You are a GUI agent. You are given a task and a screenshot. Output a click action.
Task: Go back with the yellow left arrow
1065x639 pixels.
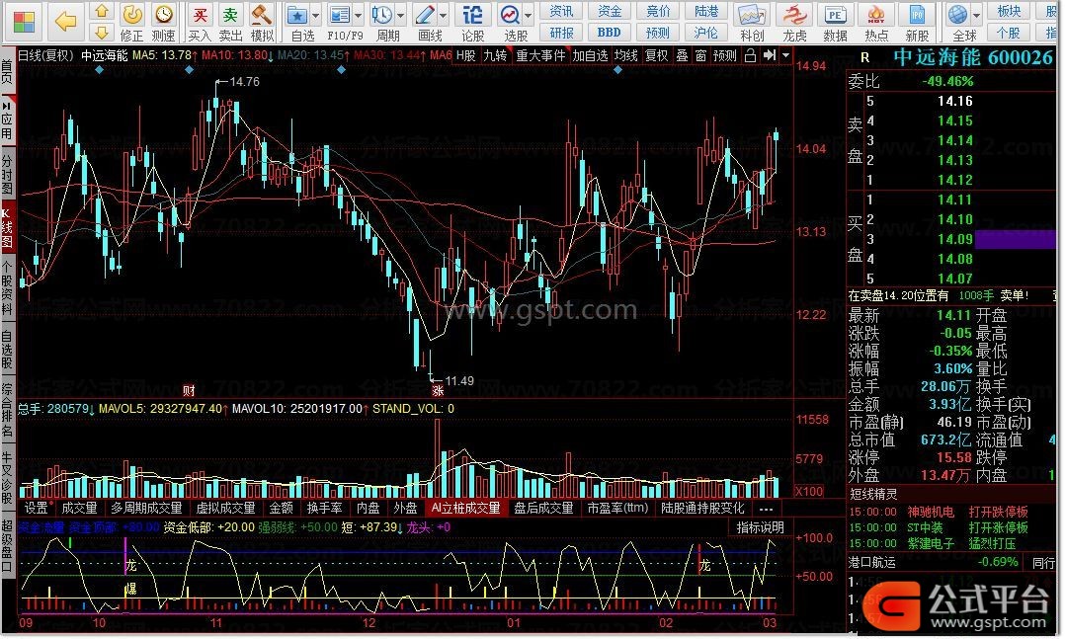click(66, 22)
